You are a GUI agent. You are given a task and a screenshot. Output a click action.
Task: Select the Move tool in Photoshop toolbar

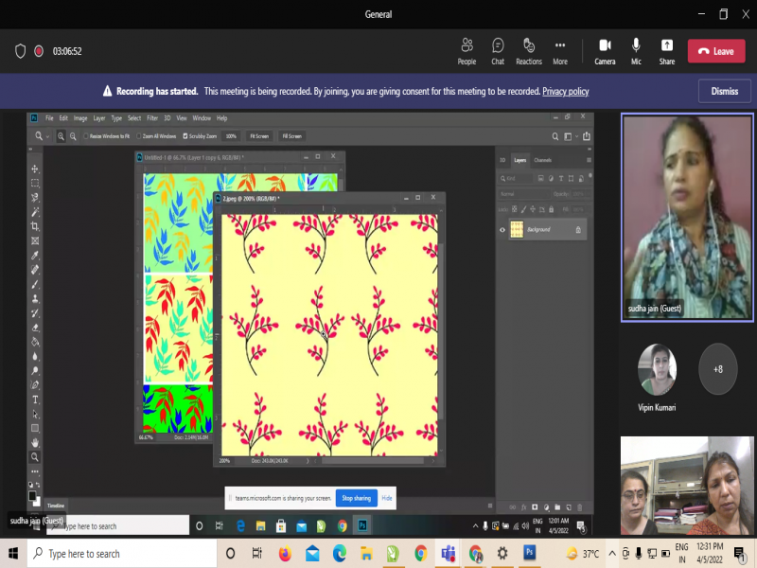(x=35, y=169)
